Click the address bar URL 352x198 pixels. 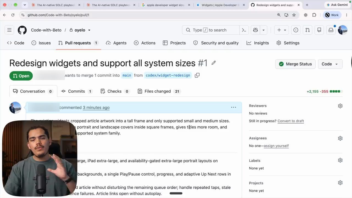click(58, 15)
